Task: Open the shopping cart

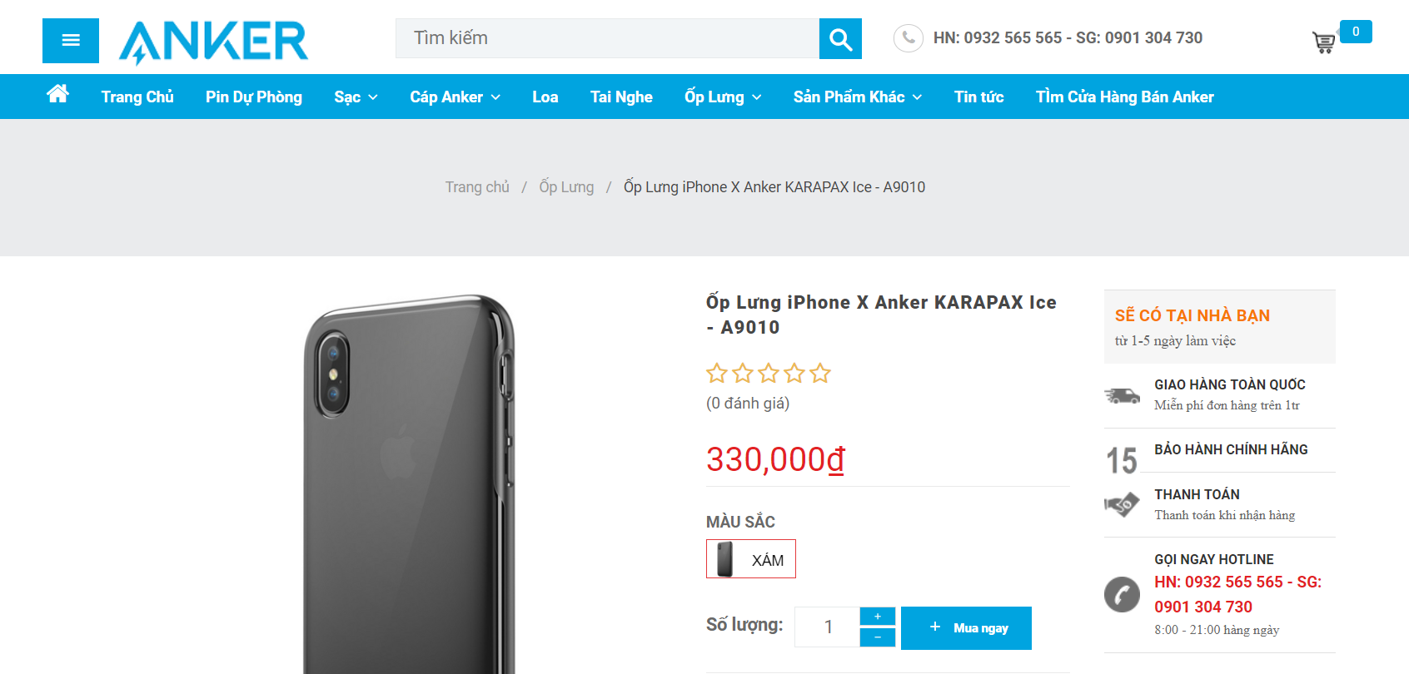Action: (x=1323, y=42)
